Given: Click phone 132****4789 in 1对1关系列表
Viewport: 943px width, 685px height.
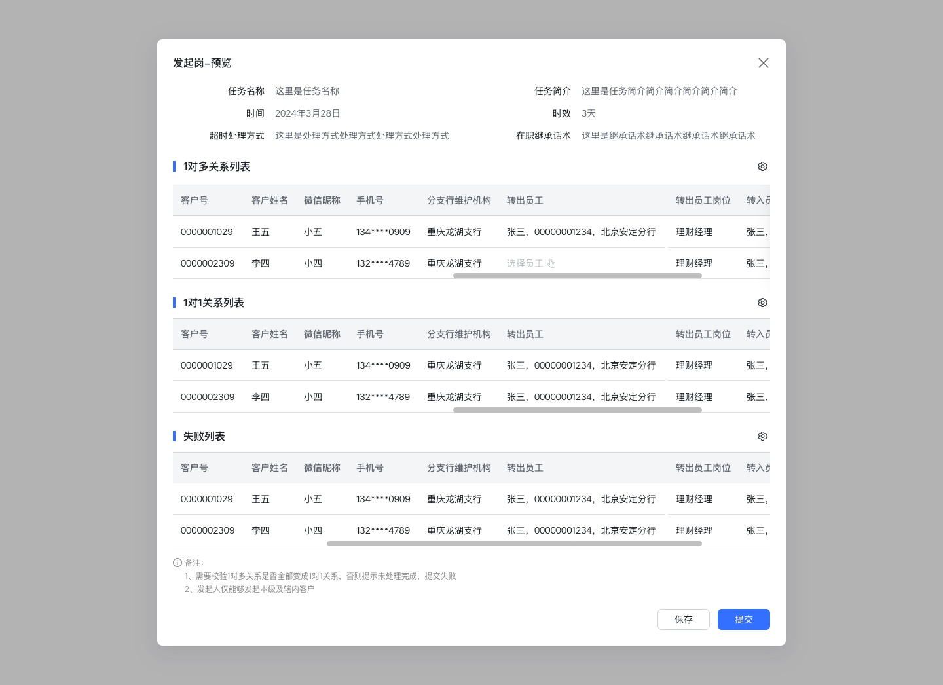Looking at the screenshot, I should click(383, 397).
